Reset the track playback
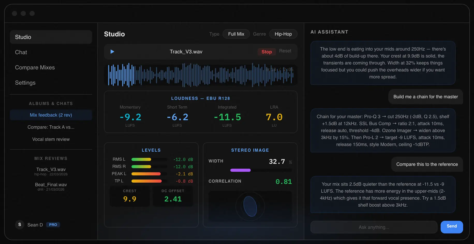 (x=285, y=51)
